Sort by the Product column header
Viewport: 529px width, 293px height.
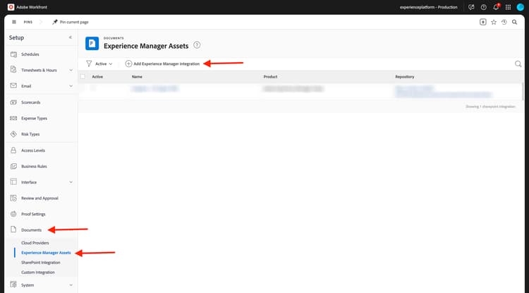271,77
